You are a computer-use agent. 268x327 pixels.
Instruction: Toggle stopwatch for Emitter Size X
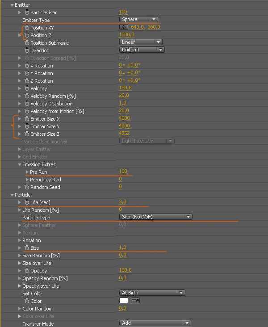point(27,119)
